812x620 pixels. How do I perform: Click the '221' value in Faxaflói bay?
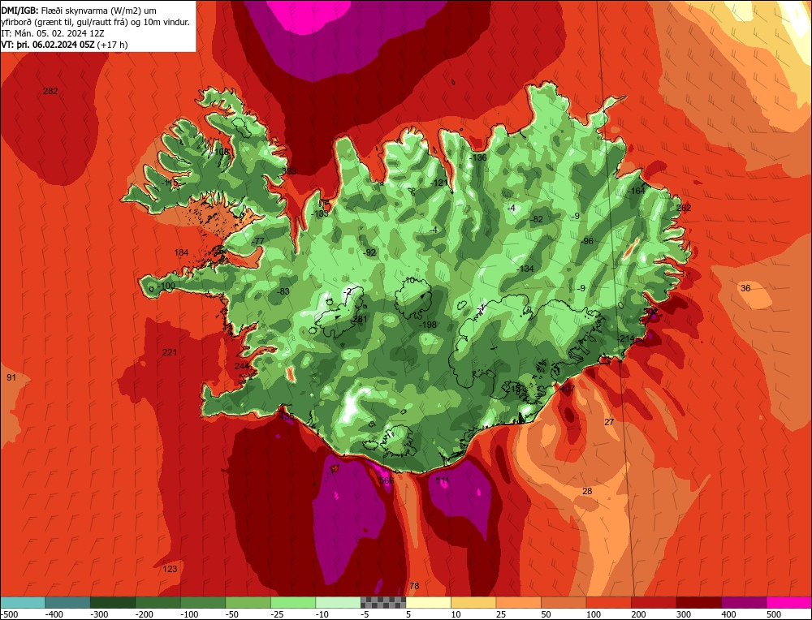point(170,352)
